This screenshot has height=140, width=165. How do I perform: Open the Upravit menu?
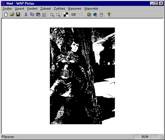(19, 8)
